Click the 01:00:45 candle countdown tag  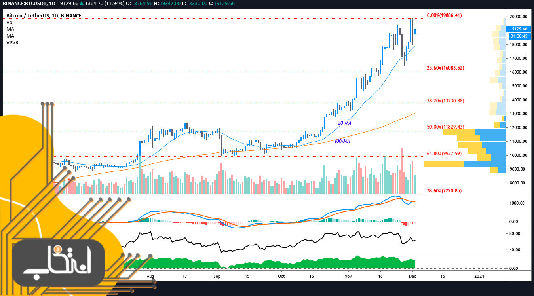pyautogui.click(x=519, y=36)
